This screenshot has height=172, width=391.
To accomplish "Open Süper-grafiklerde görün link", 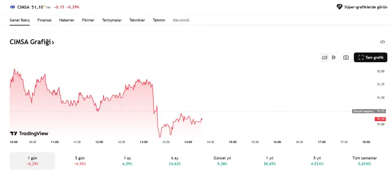I will (x=362, y=7).
